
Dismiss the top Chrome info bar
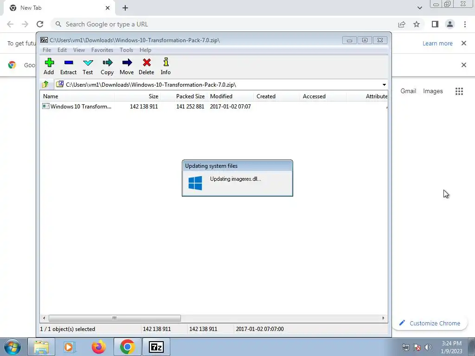[464, 43]
